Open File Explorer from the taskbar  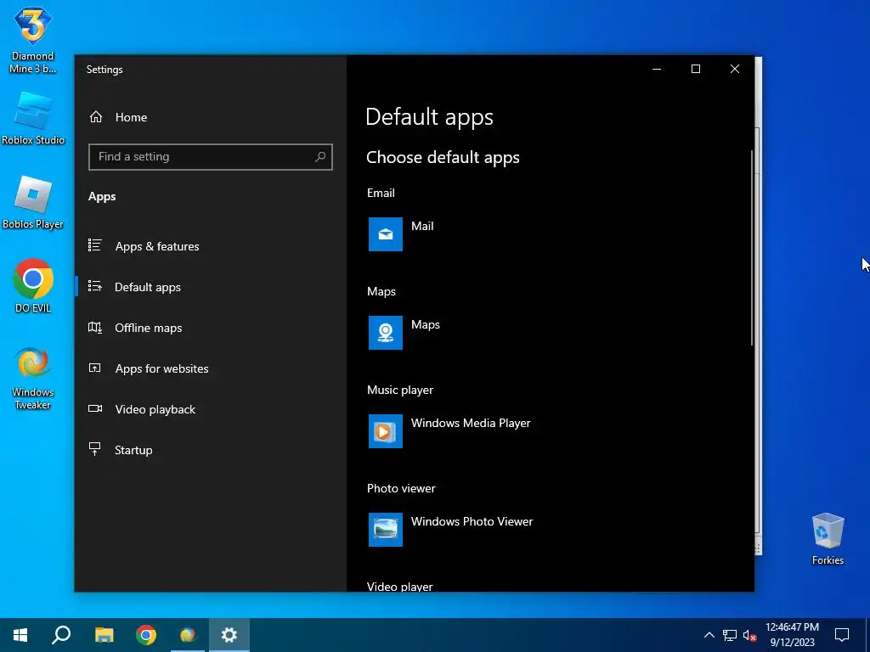pyautogui.click(x=104, y=635)
